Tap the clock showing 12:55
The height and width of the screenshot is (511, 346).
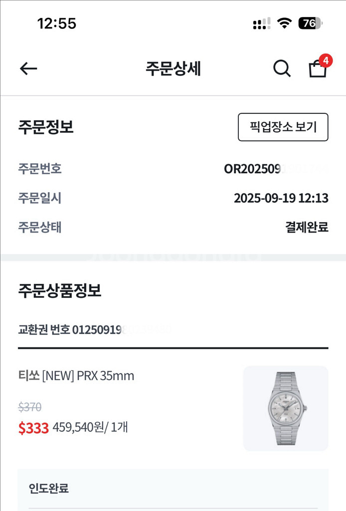(56, 23)
